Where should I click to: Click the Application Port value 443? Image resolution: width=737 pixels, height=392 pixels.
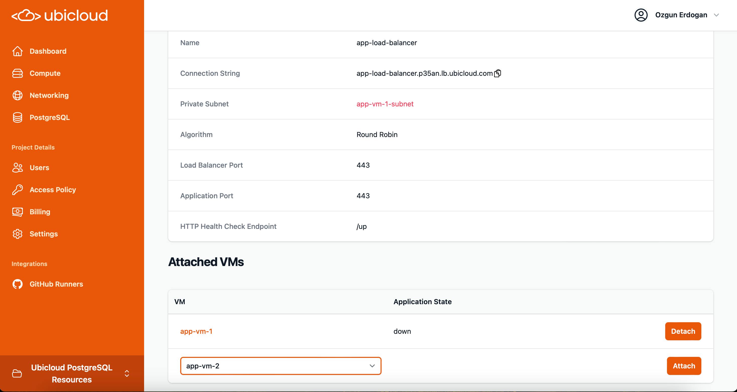coord(363,196)
